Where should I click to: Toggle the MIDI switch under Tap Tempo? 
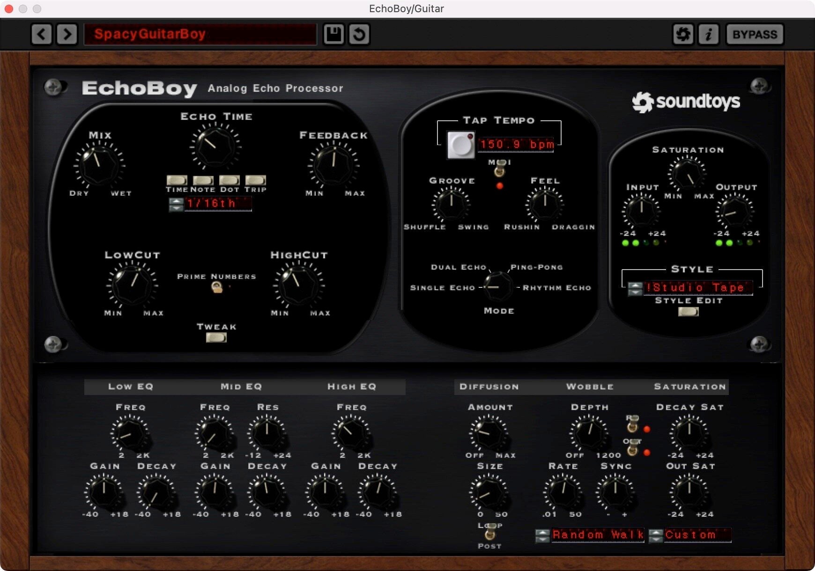click(x=500, y=168)
